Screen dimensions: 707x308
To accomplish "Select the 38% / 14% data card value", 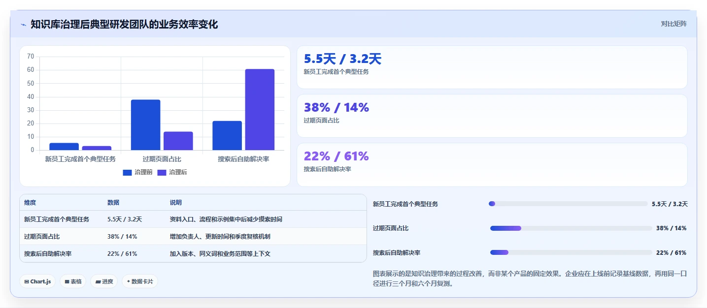I will [x=337, y=108].
